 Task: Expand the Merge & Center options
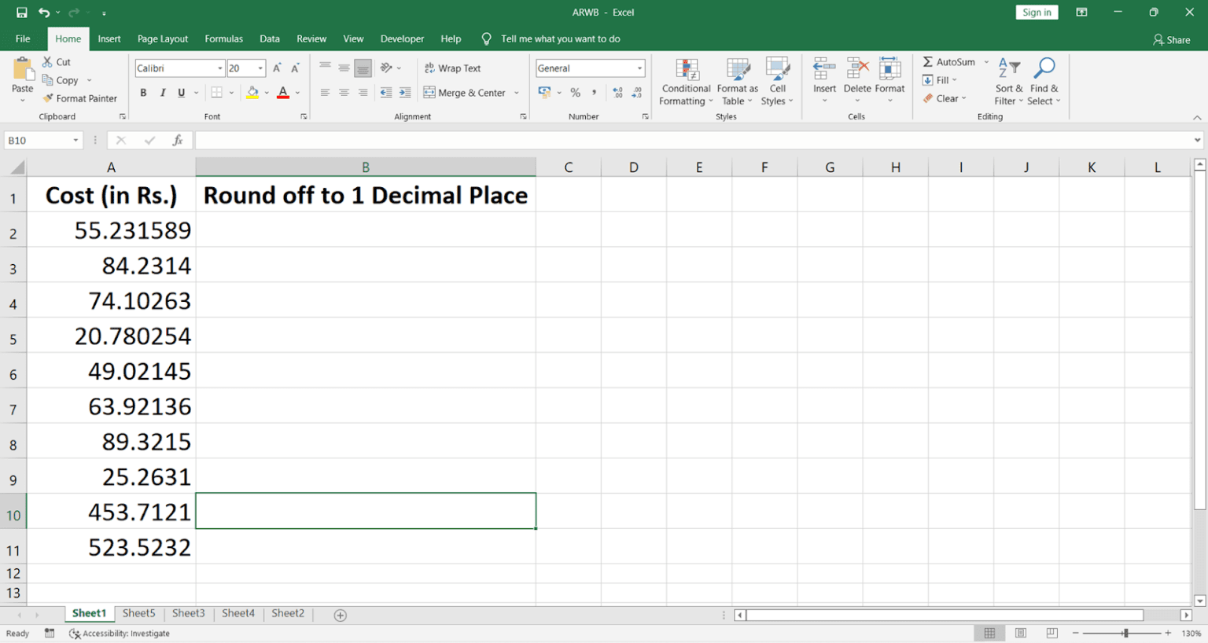[517, 92]
